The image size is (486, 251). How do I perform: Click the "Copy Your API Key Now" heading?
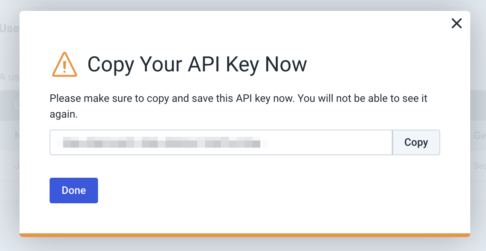197,64
